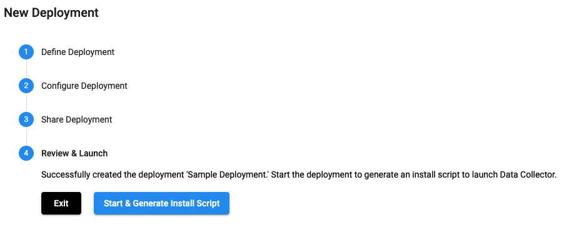Open the Define Deployment step
This screenshot has width=569, height=227.
tap(78, 52)
